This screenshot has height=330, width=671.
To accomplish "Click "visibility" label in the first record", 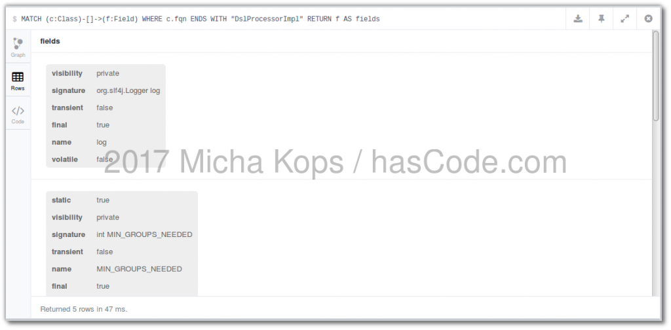I will pos(67,73).
